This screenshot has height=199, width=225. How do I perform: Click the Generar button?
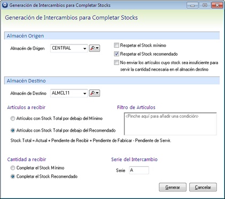[173, 187]
